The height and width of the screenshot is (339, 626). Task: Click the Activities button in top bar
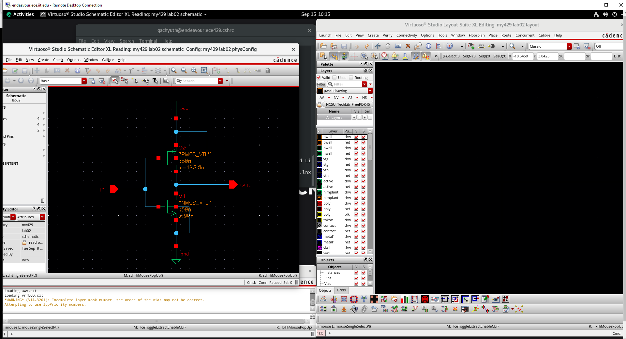pyautogui.click(x=20, y=14)
